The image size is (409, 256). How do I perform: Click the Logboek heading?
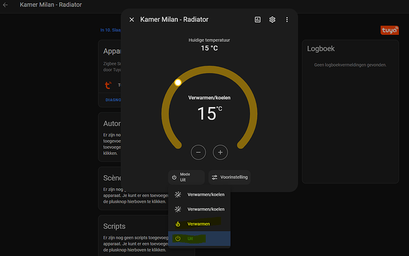(321, 49)
